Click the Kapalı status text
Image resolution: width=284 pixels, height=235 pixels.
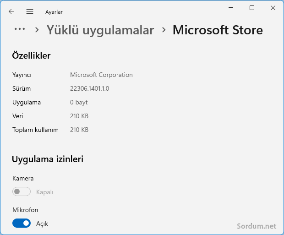pos(44,192)
